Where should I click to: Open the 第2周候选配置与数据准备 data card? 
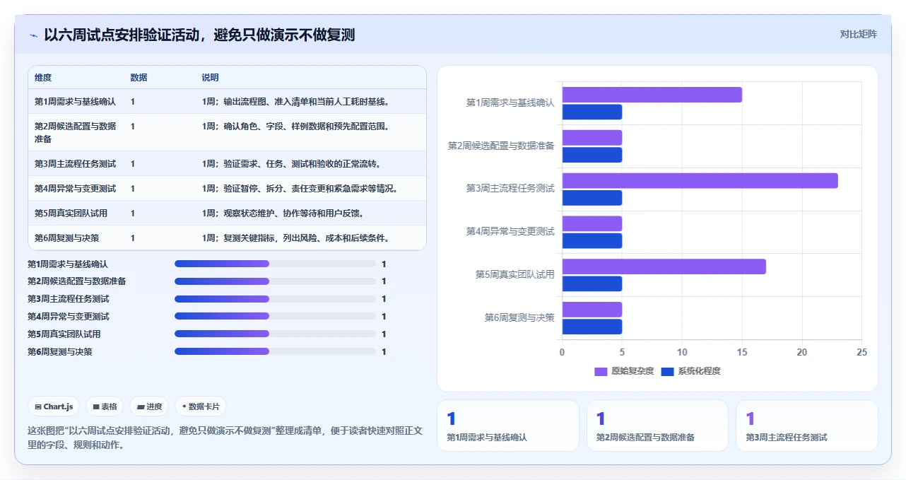click(x=657, y=426)
